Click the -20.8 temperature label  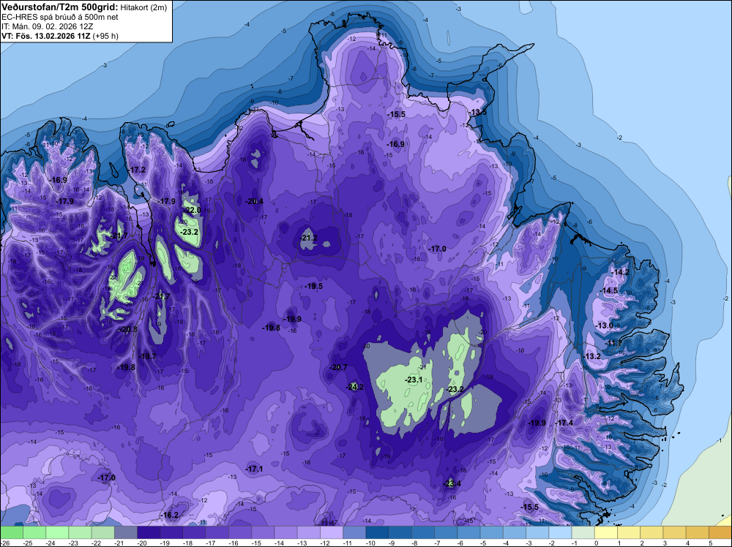point(129,329)
